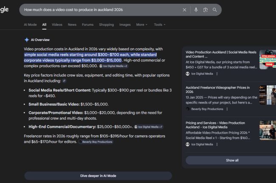Expand the More dropdown
The image size is (276, 183).
point(142,25)
